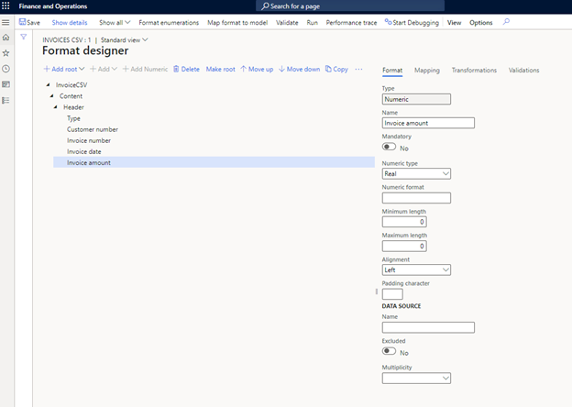Open the app launcher waffle icon
The width and height of the screenshot is (572, 407).
(5, 6)
